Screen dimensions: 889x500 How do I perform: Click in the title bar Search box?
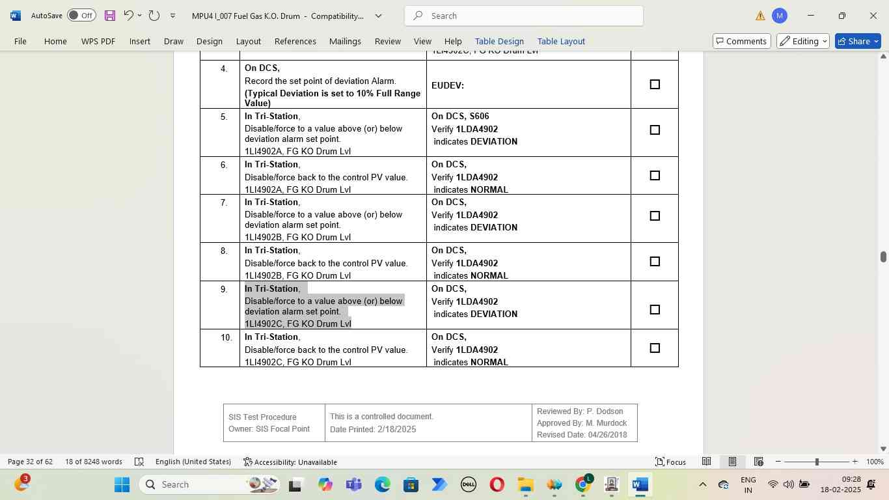pyautogui.click(x=524, y=16)
